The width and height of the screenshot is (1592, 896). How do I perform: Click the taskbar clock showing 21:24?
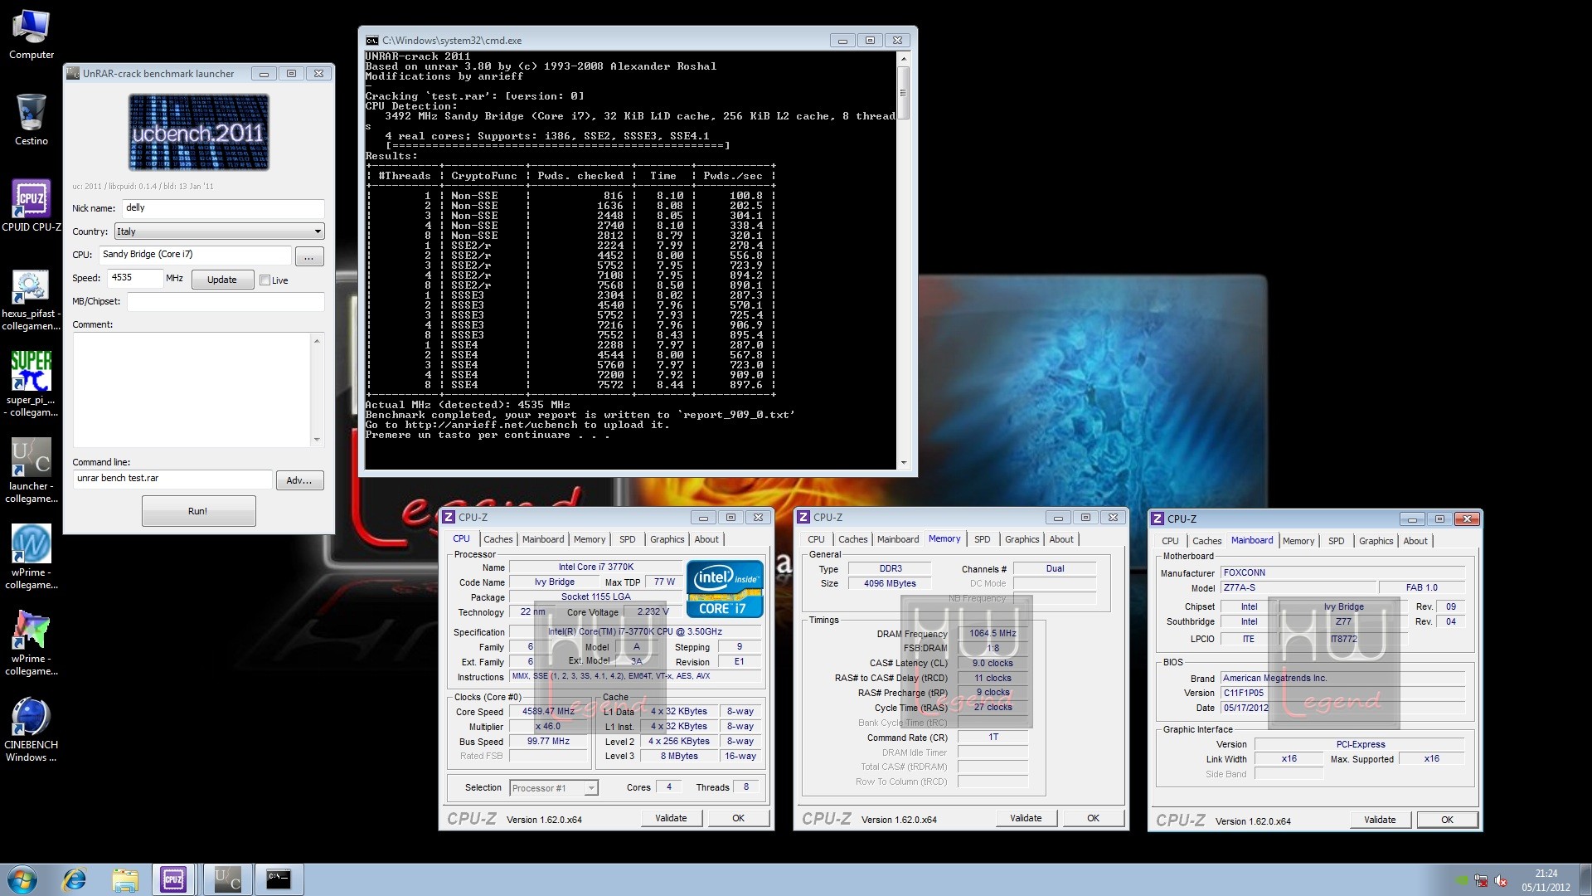(1546, 880)
